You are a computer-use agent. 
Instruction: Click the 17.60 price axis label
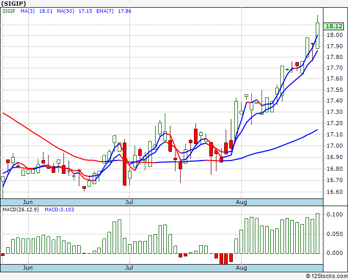tap(335, 79)
